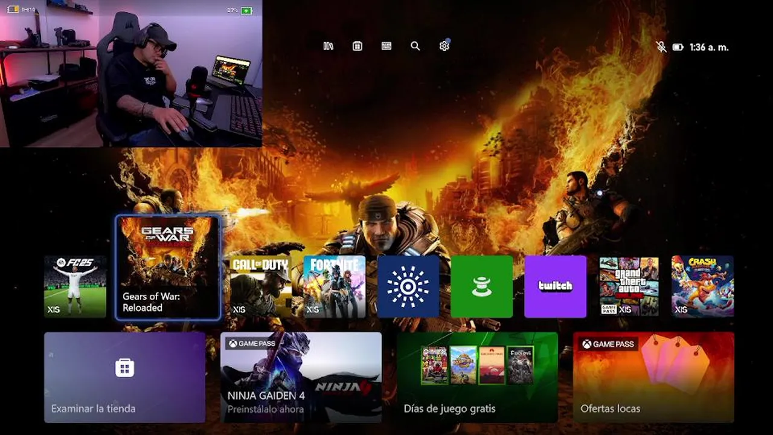The width and height of the screenshot is (773, 435).
Task: Launch the Call of Duty tile
Action: tap(261, 286)
